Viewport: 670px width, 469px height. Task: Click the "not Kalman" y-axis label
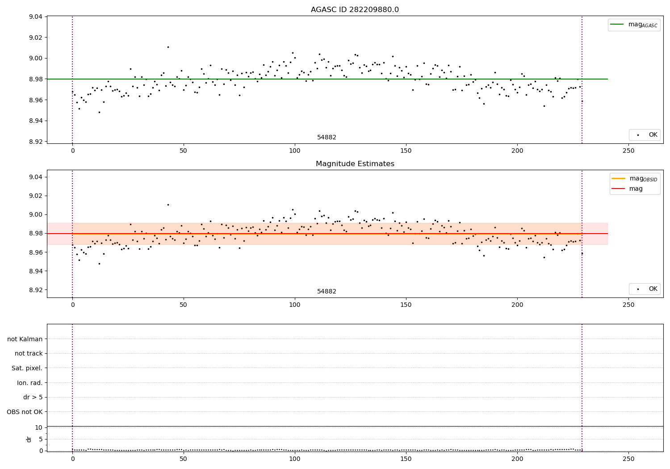point(25,339)
